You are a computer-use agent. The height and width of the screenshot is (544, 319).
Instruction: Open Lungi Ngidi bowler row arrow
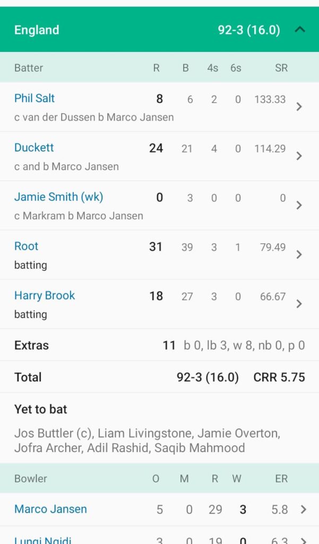coord(304,541)
